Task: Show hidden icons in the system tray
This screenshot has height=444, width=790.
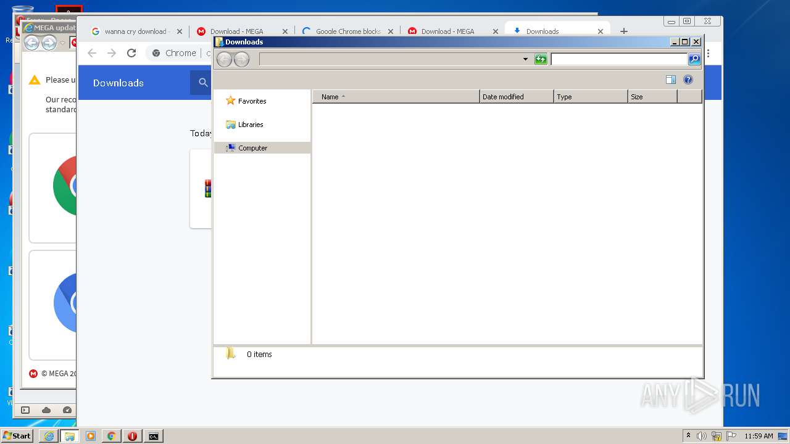Action: [x=688, y=435]
